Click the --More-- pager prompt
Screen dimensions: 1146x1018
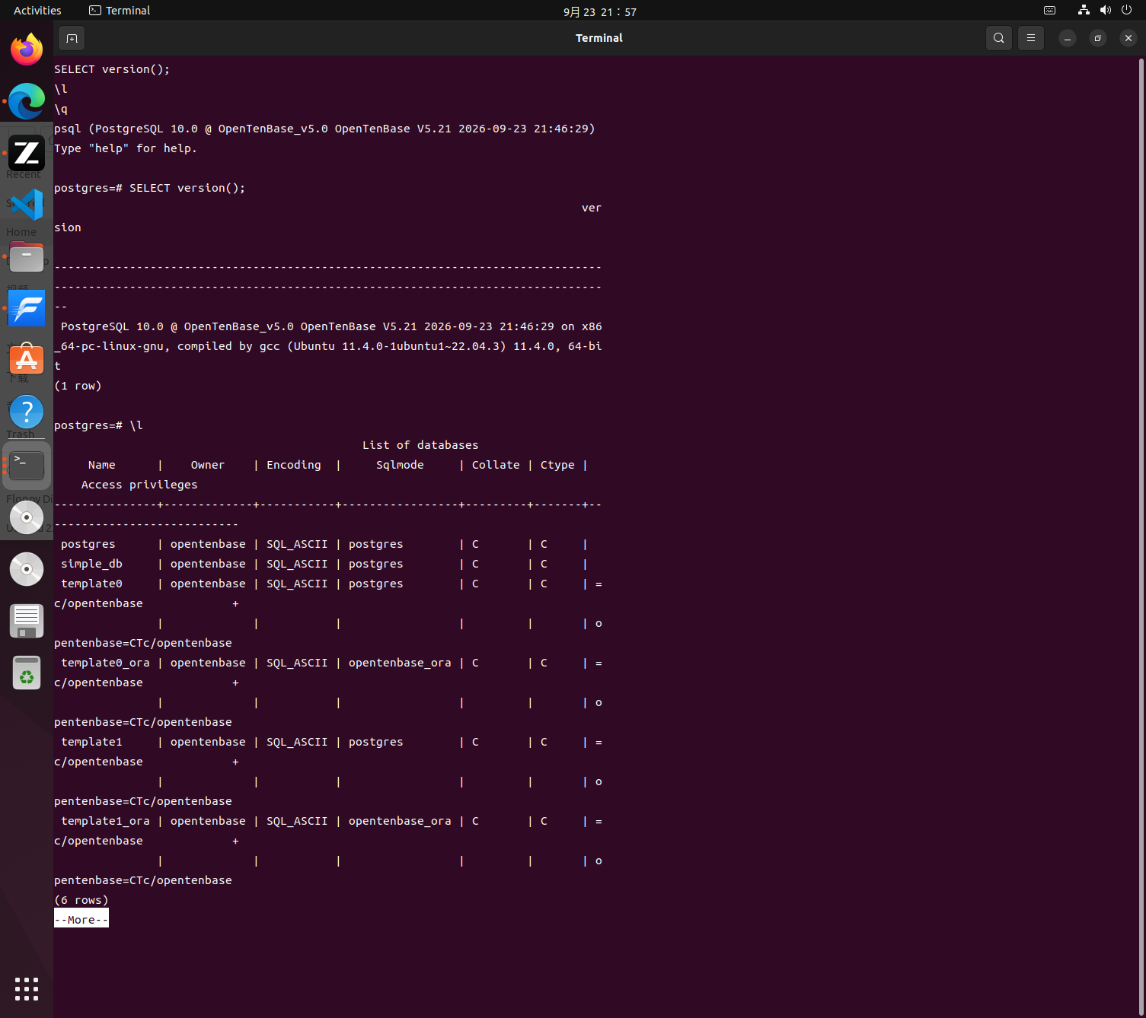click(x=81, y=919)
